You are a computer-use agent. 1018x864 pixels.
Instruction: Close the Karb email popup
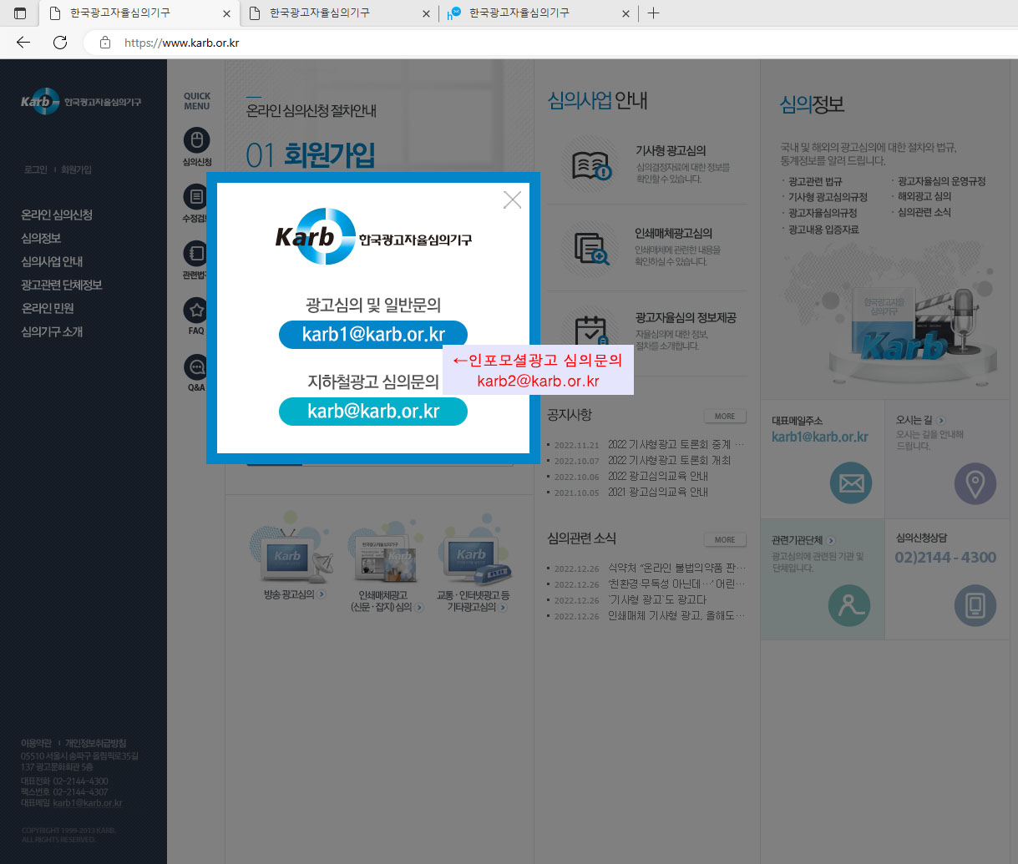[x=512, y=200]
